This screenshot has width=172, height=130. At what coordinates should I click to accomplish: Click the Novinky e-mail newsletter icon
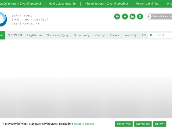click(x=149, y=17)
